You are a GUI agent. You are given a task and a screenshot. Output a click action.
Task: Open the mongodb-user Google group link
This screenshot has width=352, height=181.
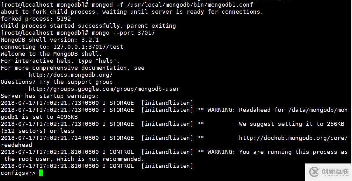[x=104, y=89]
